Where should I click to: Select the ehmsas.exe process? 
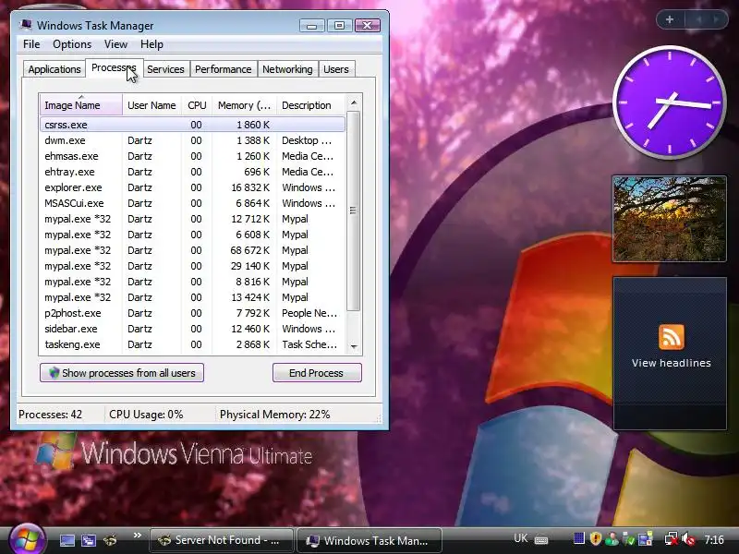(x=193, y=156)
